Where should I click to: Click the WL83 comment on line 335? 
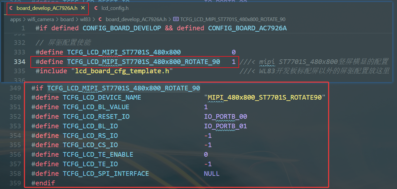point(315,71)
